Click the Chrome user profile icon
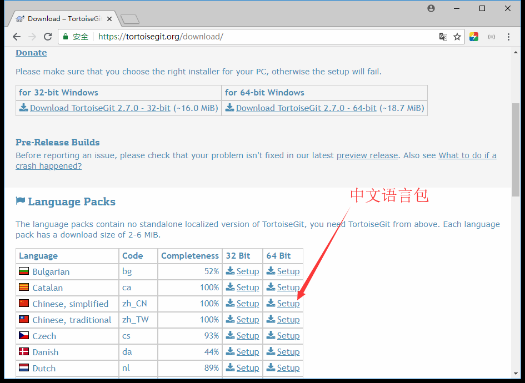The image size is (525, 383). point(431,8)
